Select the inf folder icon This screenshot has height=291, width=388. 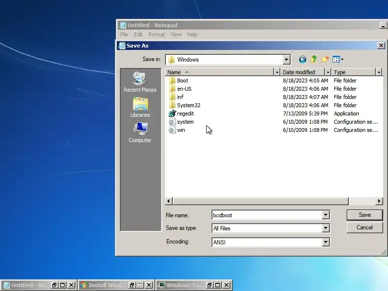point(172,97)
